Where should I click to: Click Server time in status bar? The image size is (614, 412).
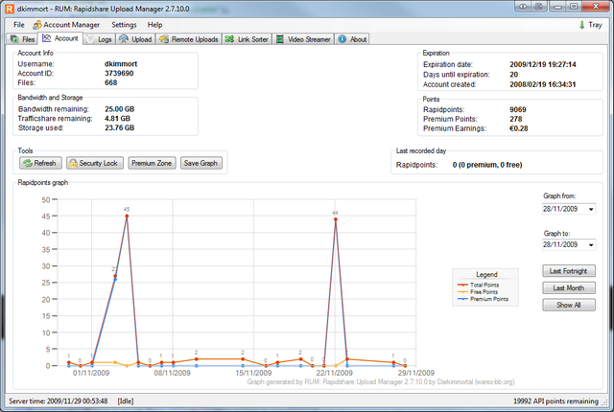58,401
